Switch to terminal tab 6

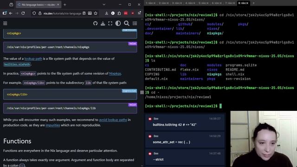point(217,3)
